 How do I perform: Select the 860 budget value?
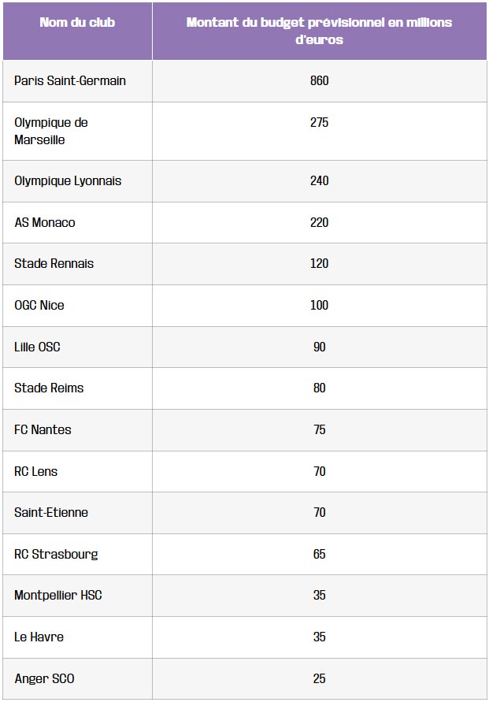[x=319, y=81]
